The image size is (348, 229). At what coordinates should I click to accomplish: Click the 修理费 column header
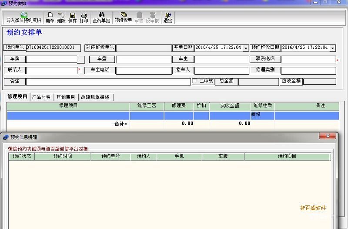coord(179,106)
